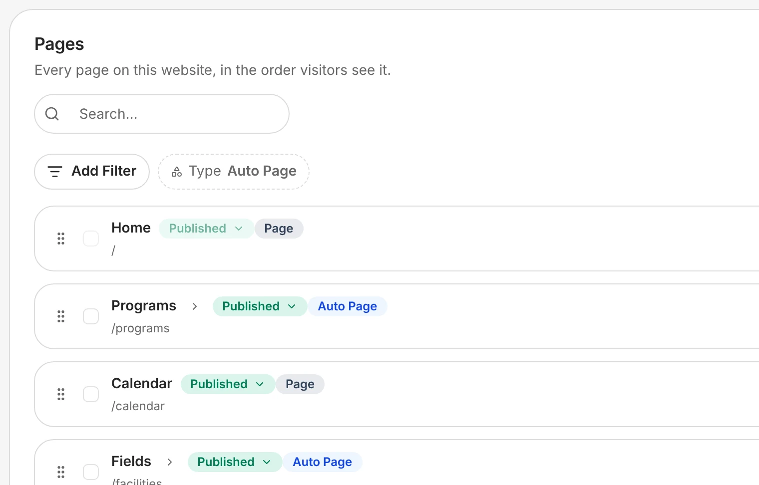
Task: Click the drag handle on the Calendar row
Action: [x=61, y=394]
